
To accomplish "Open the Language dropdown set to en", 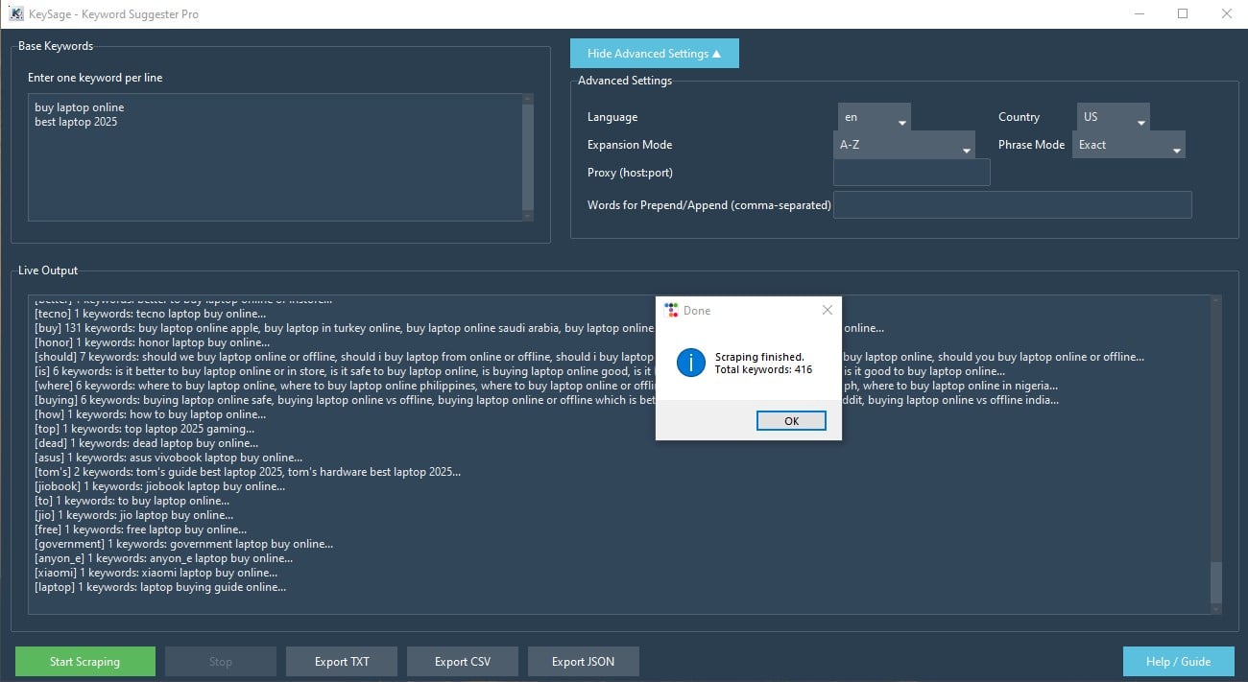I will [874, 118].
